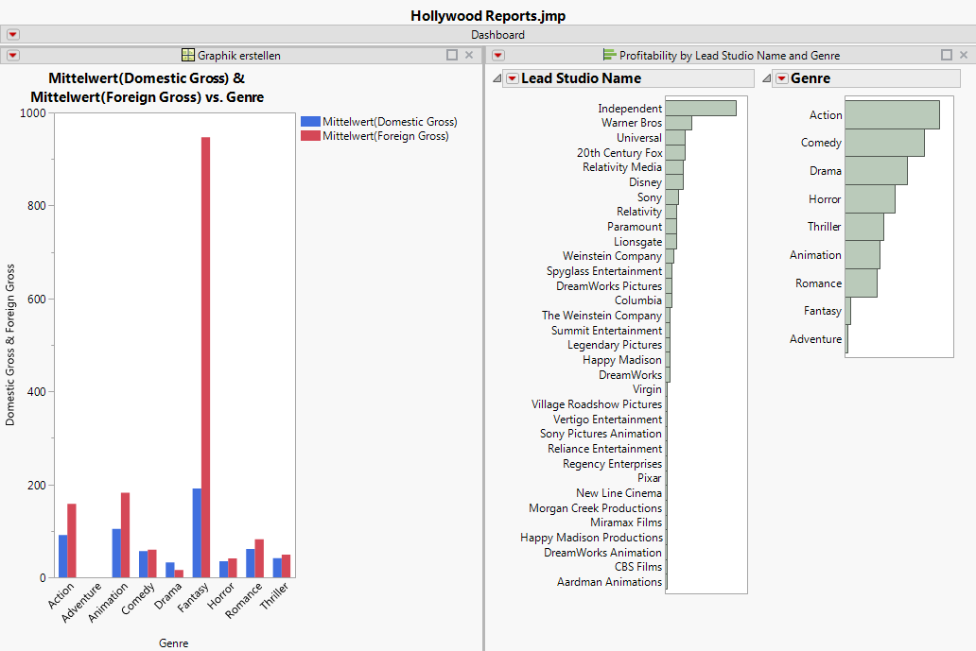
Task: Select the Action genre bar
Action: point(891,115)
